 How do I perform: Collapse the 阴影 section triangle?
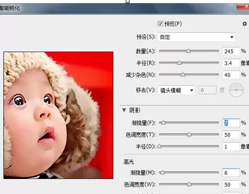pyautogui.click(x=124, y=110)
